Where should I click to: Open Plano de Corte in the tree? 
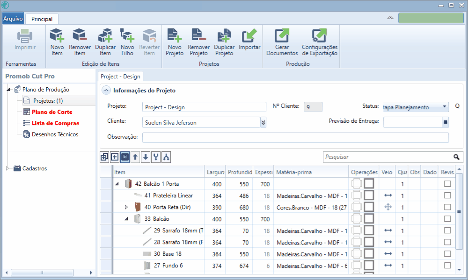52,112
